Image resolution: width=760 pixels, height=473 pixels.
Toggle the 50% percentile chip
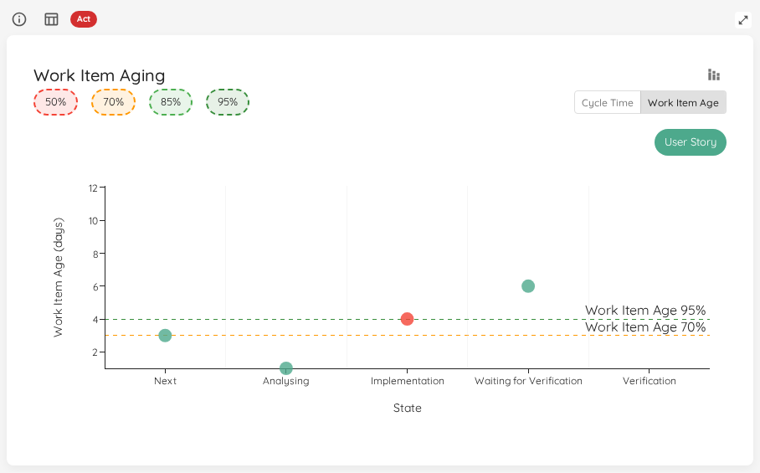[x=56, y=102]
